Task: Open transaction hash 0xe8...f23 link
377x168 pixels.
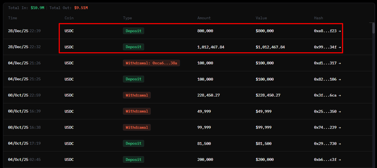Action: point(327,31)
